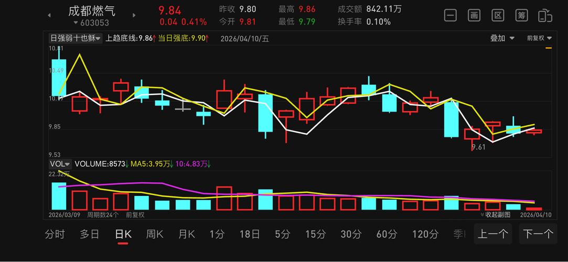The width and height of the screenshot is (568, 262).
Task: Open the VOL sub-indicator dropdown
Action: click(60, 164)
